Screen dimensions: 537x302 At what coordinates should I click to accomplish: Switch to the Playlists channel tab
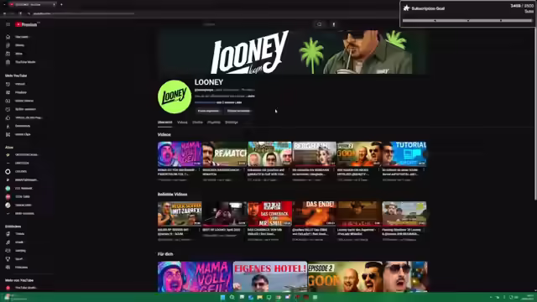[x=214, y=122]
